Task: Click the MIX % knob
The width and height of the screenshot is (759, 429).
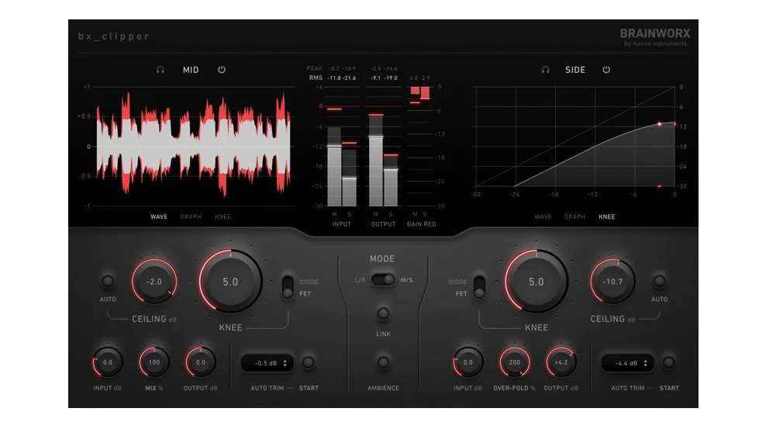Action: click(154, 362)
